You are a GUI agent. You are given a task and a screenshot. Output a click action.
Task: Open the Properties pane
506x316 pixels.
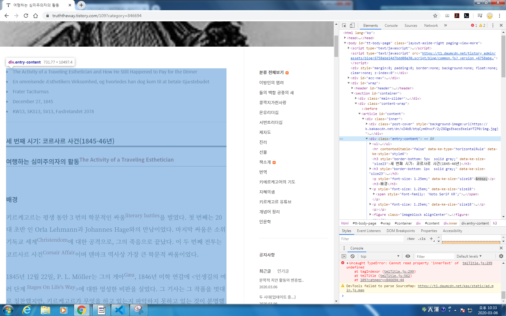[429, 231]
